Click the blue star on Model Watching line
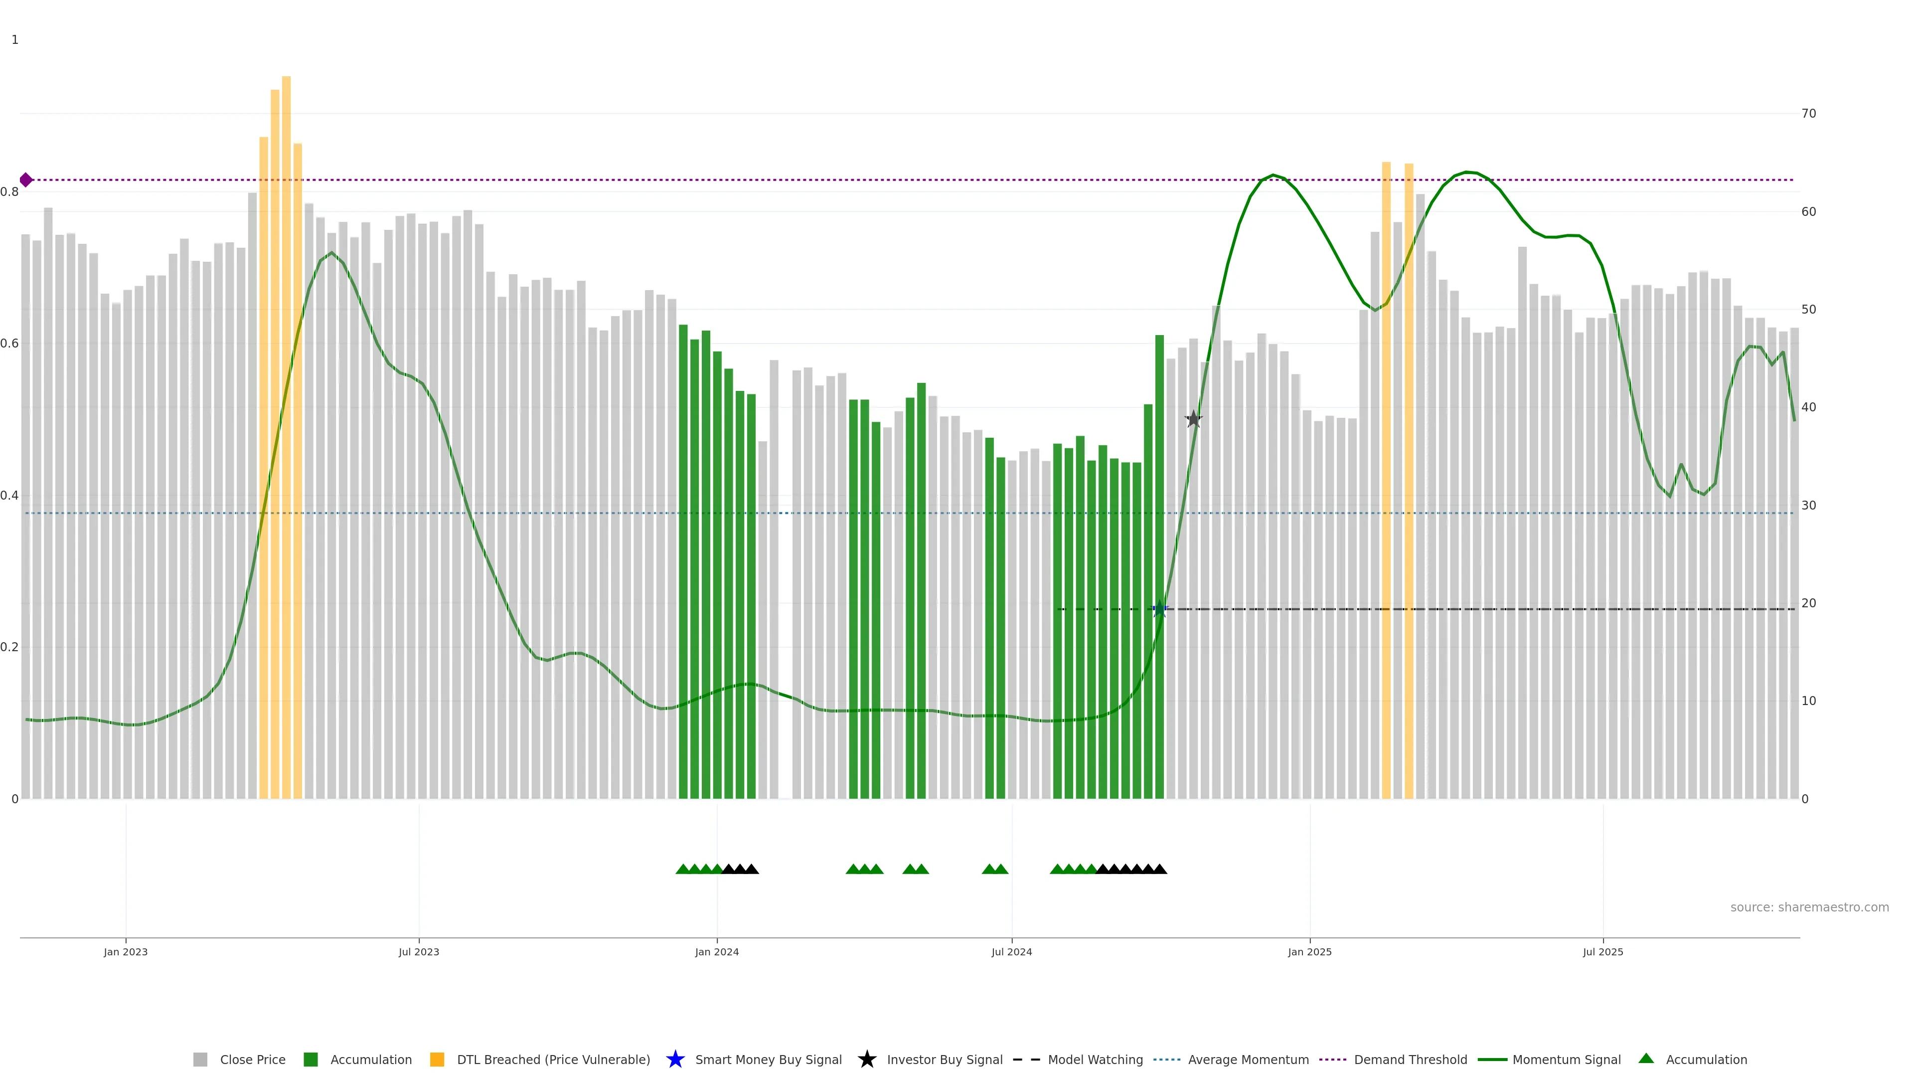The image size is (1914, 1077). [1159, 609]
